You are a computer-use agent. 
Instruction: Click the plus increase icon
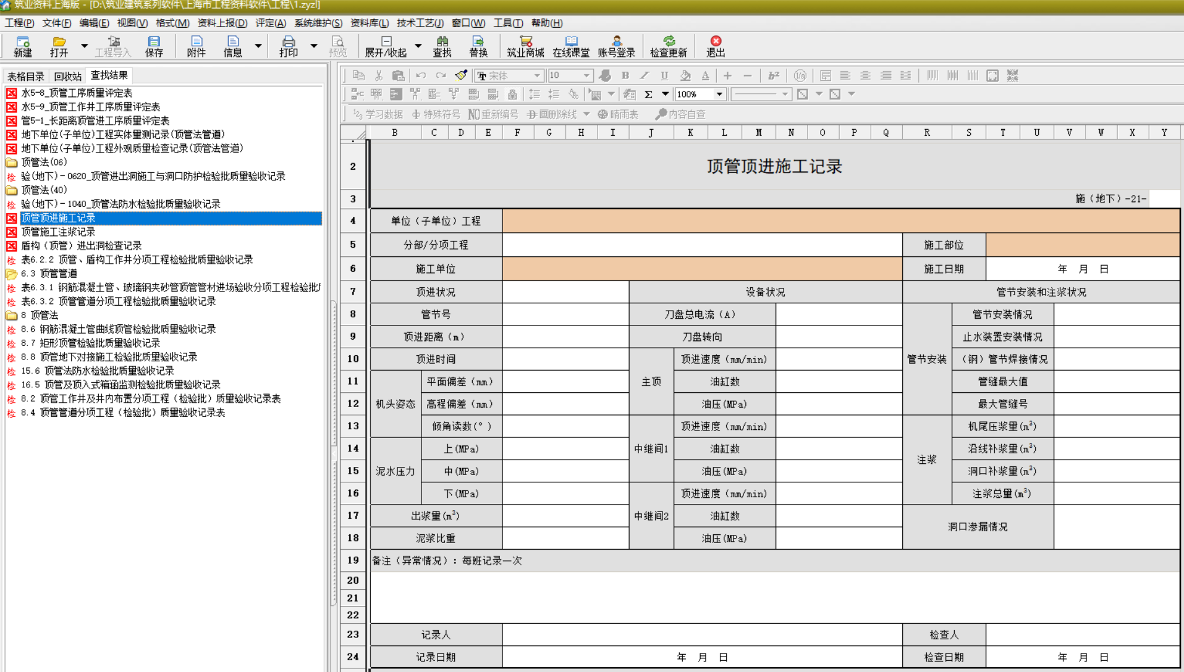coord(727,75)
